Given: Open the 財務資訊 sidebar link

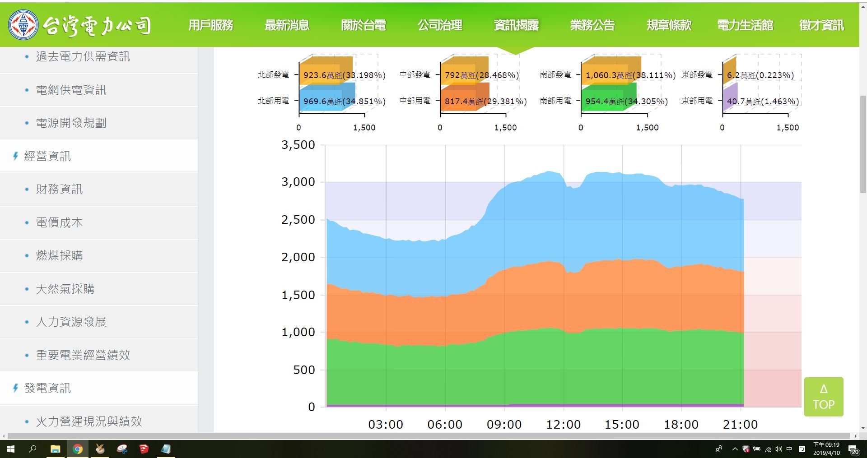Looking at the screenshot, I should [60, 189].
